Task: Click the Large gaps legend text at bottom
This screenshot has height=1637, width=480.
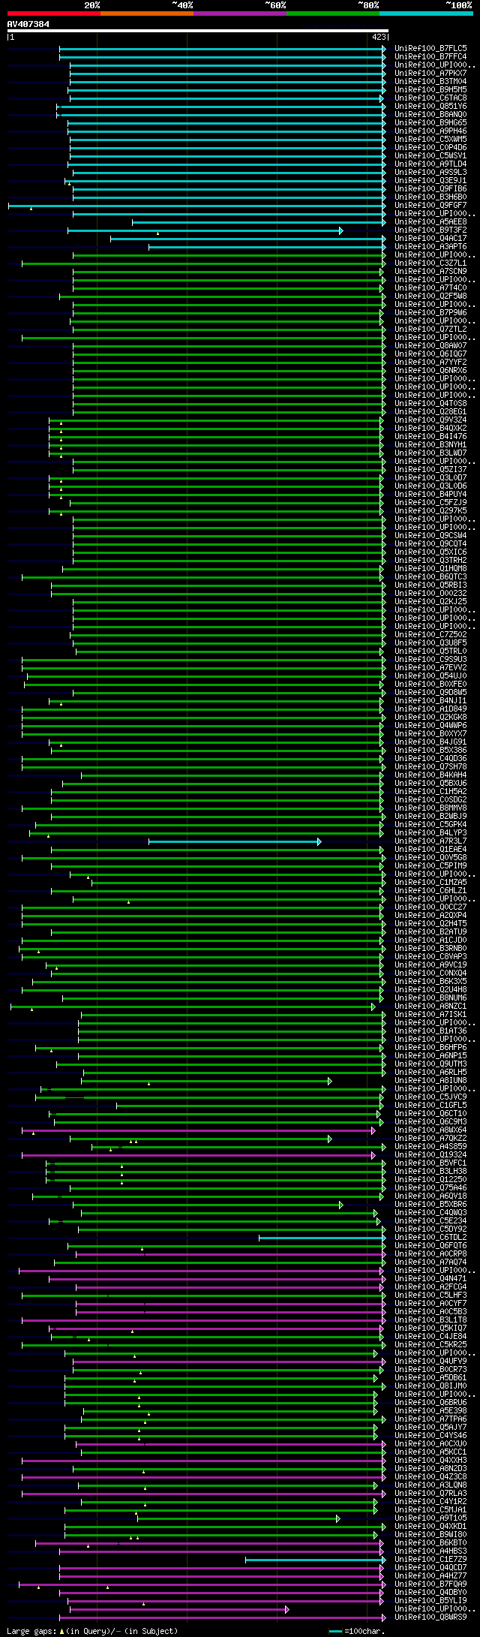Action: tap(92, 1631)
